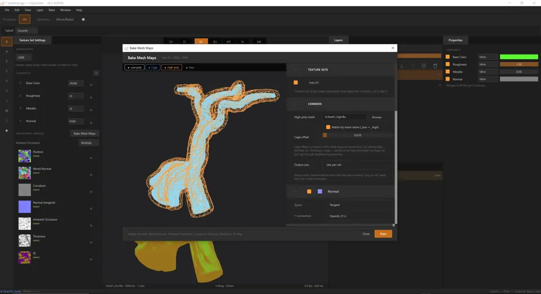Screen dimensions: 541x294
Task: Click the Mirror/Radial symmetry button
Action: (x=65, y=20)
